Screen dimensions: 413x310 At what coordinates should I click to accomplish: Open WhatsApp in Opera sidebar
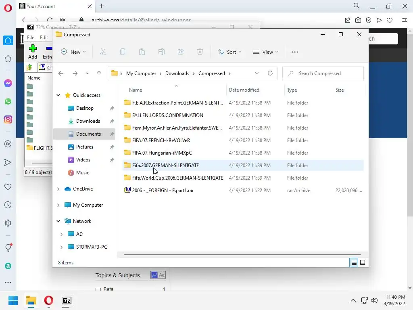click(8, 101)
